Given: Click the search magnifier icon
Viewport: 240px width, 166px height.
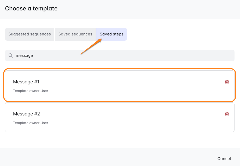Looking at the screenshot, I should [x=11, y=56].
